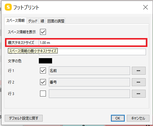The height and width of the screenshot is (126, 153).
Task: Select the スペース情報 tab
Action: pyautogui.click(x=16, y=21)
